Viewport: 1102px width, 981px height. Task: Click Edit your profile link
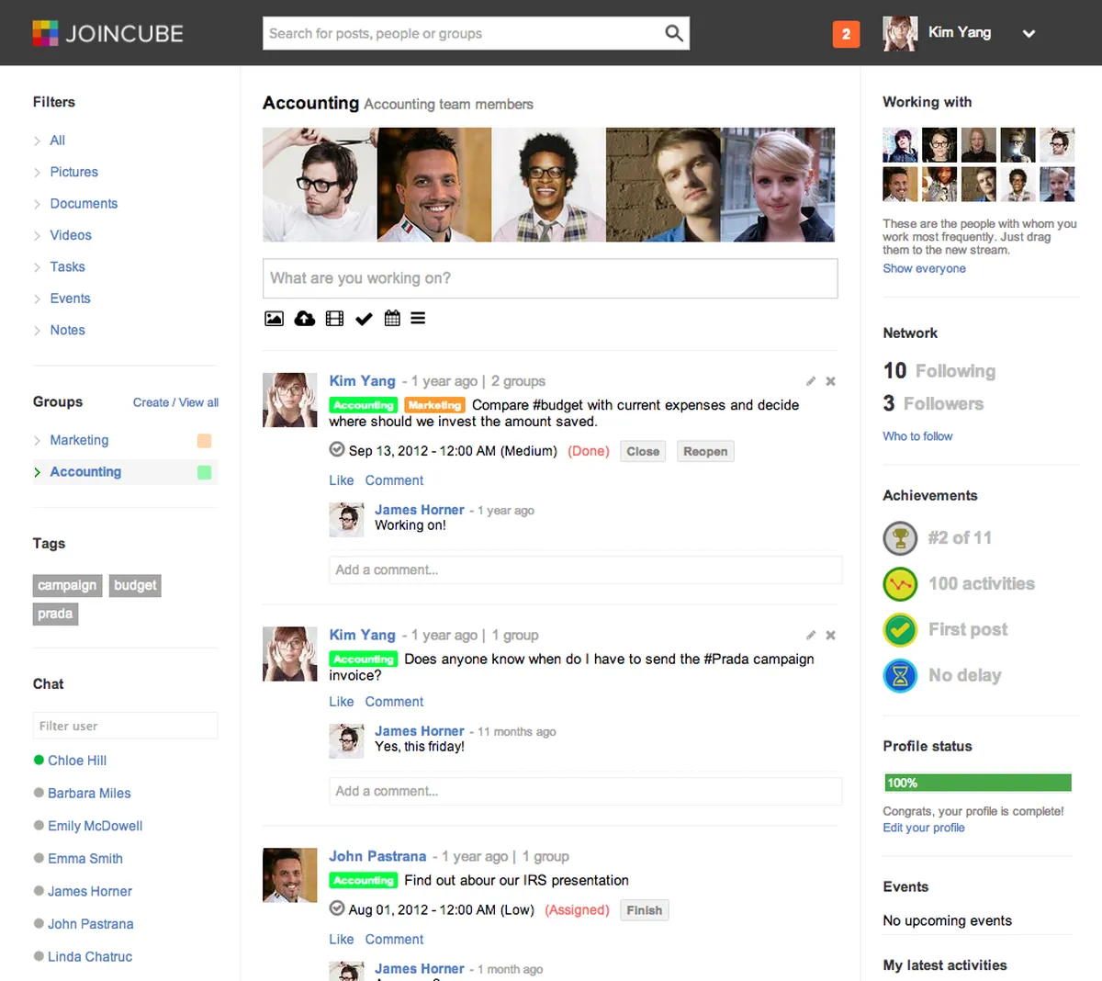click(x=924, y=828)
